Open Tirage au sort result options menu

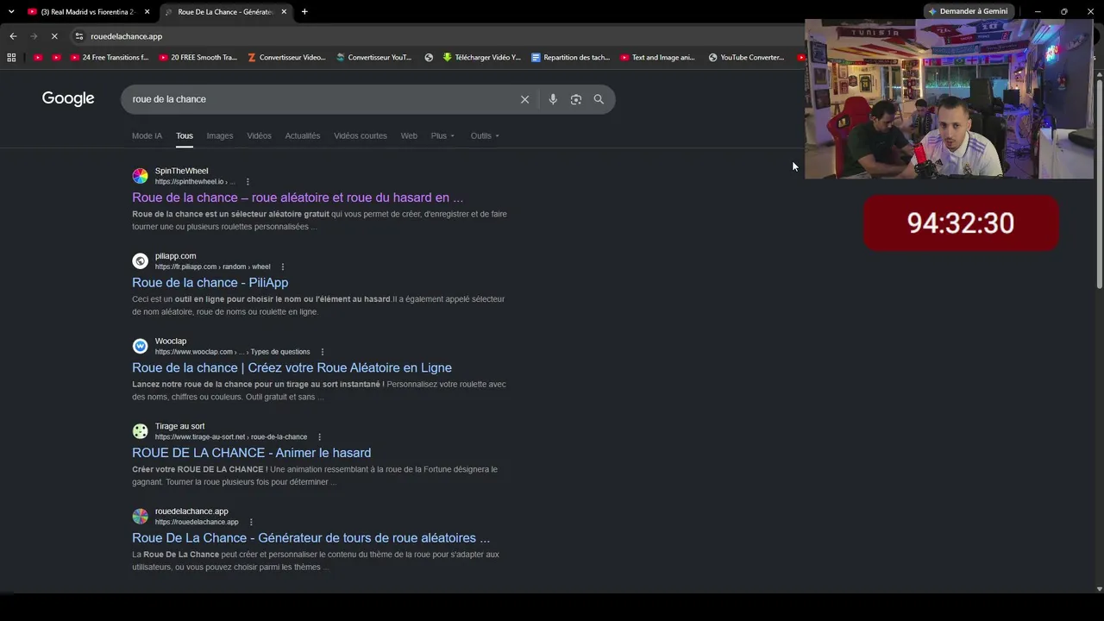tap(320, 437)
